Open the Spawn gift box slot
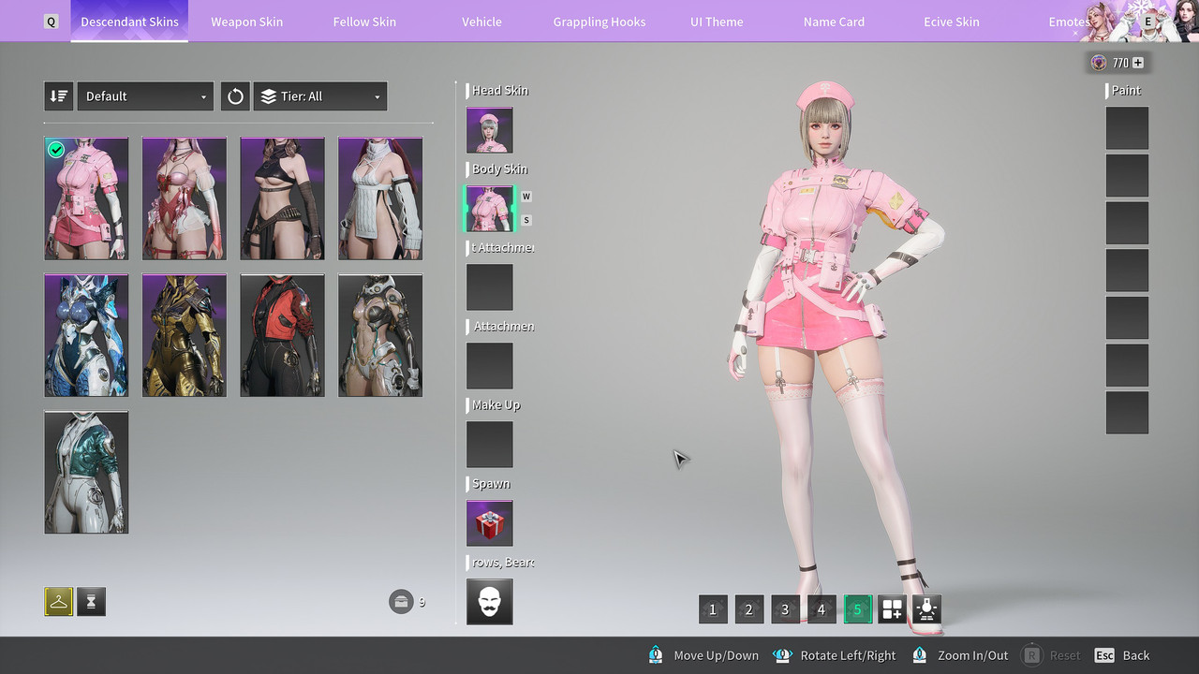 point(490,523)
